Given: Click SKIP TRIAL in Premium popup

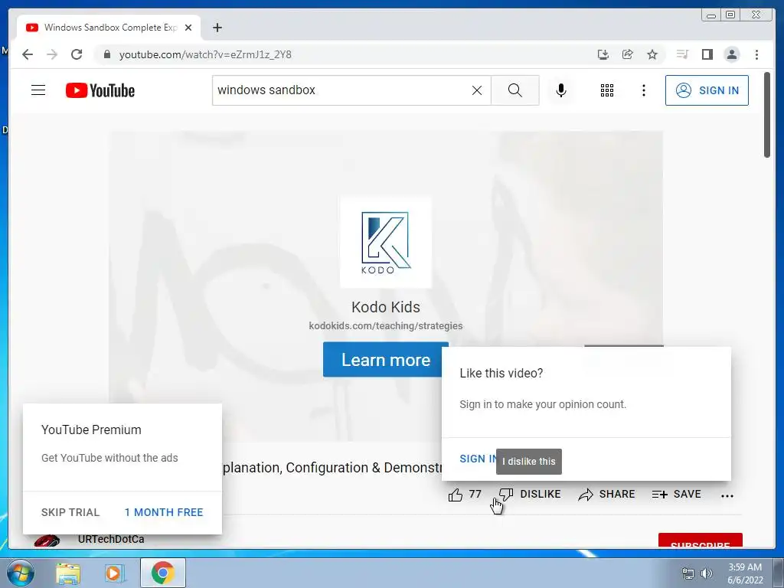Looking at the screenshot, I should pyautogui.click(x=70, y=512).
